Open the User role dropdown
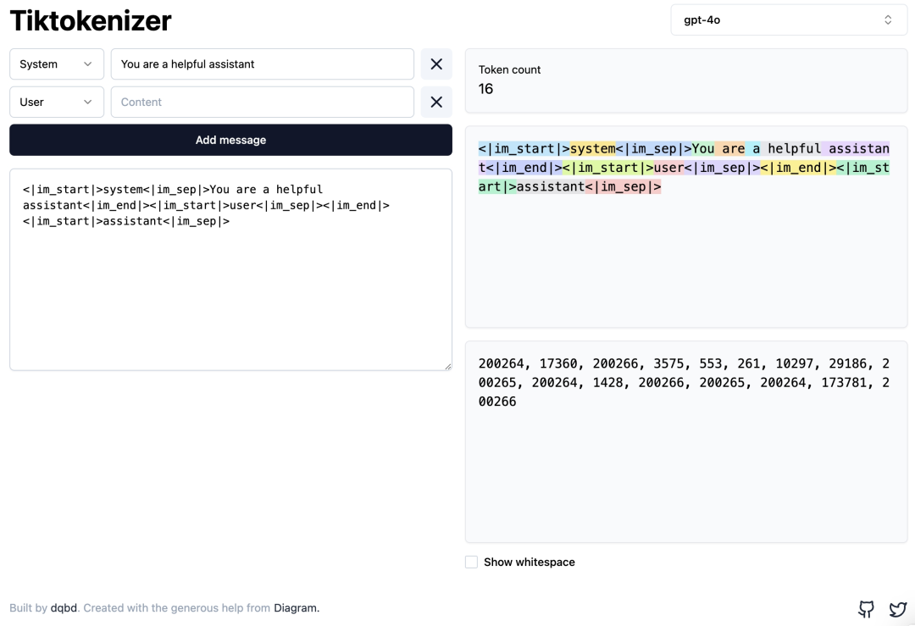915x626 pixels. [57, 102]
